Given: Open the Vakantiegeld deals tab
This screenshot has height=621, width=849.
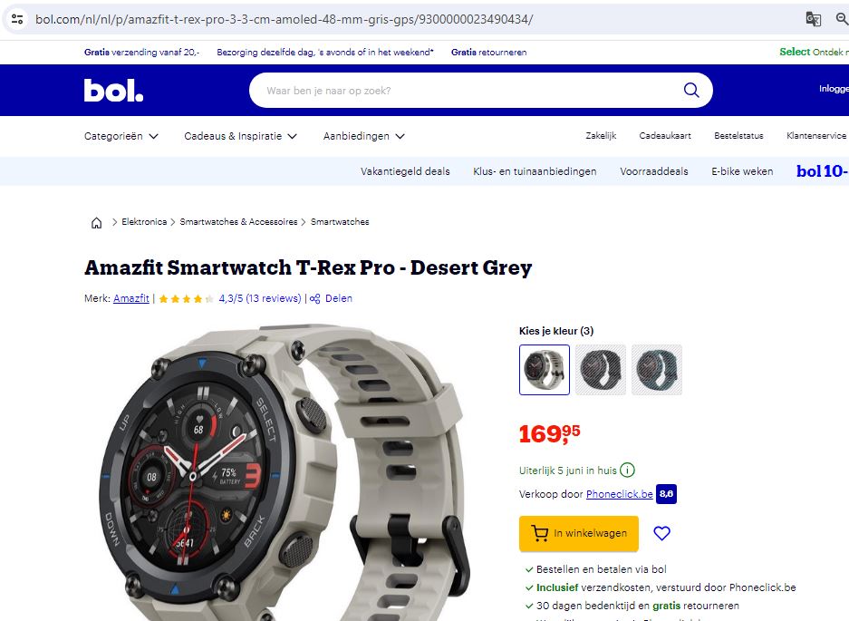Looking at the screenshot, I should tap(405, 171).
